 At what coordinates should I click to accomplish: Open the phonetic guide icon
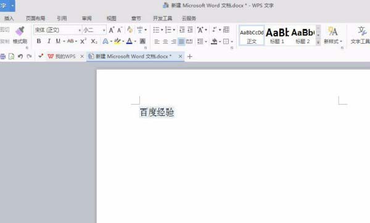[140, 30]
